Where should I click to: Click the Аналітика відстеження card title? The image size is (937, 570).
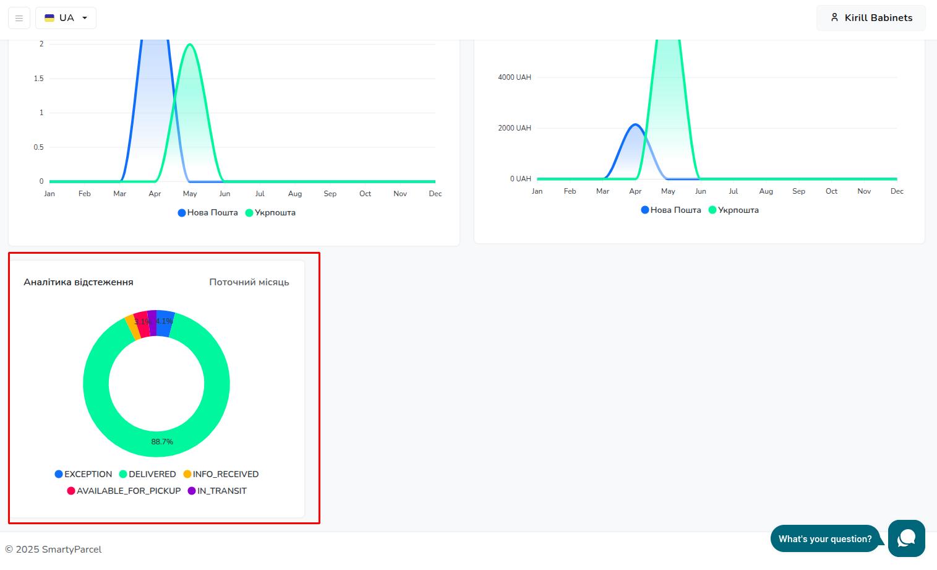point(79,282)
